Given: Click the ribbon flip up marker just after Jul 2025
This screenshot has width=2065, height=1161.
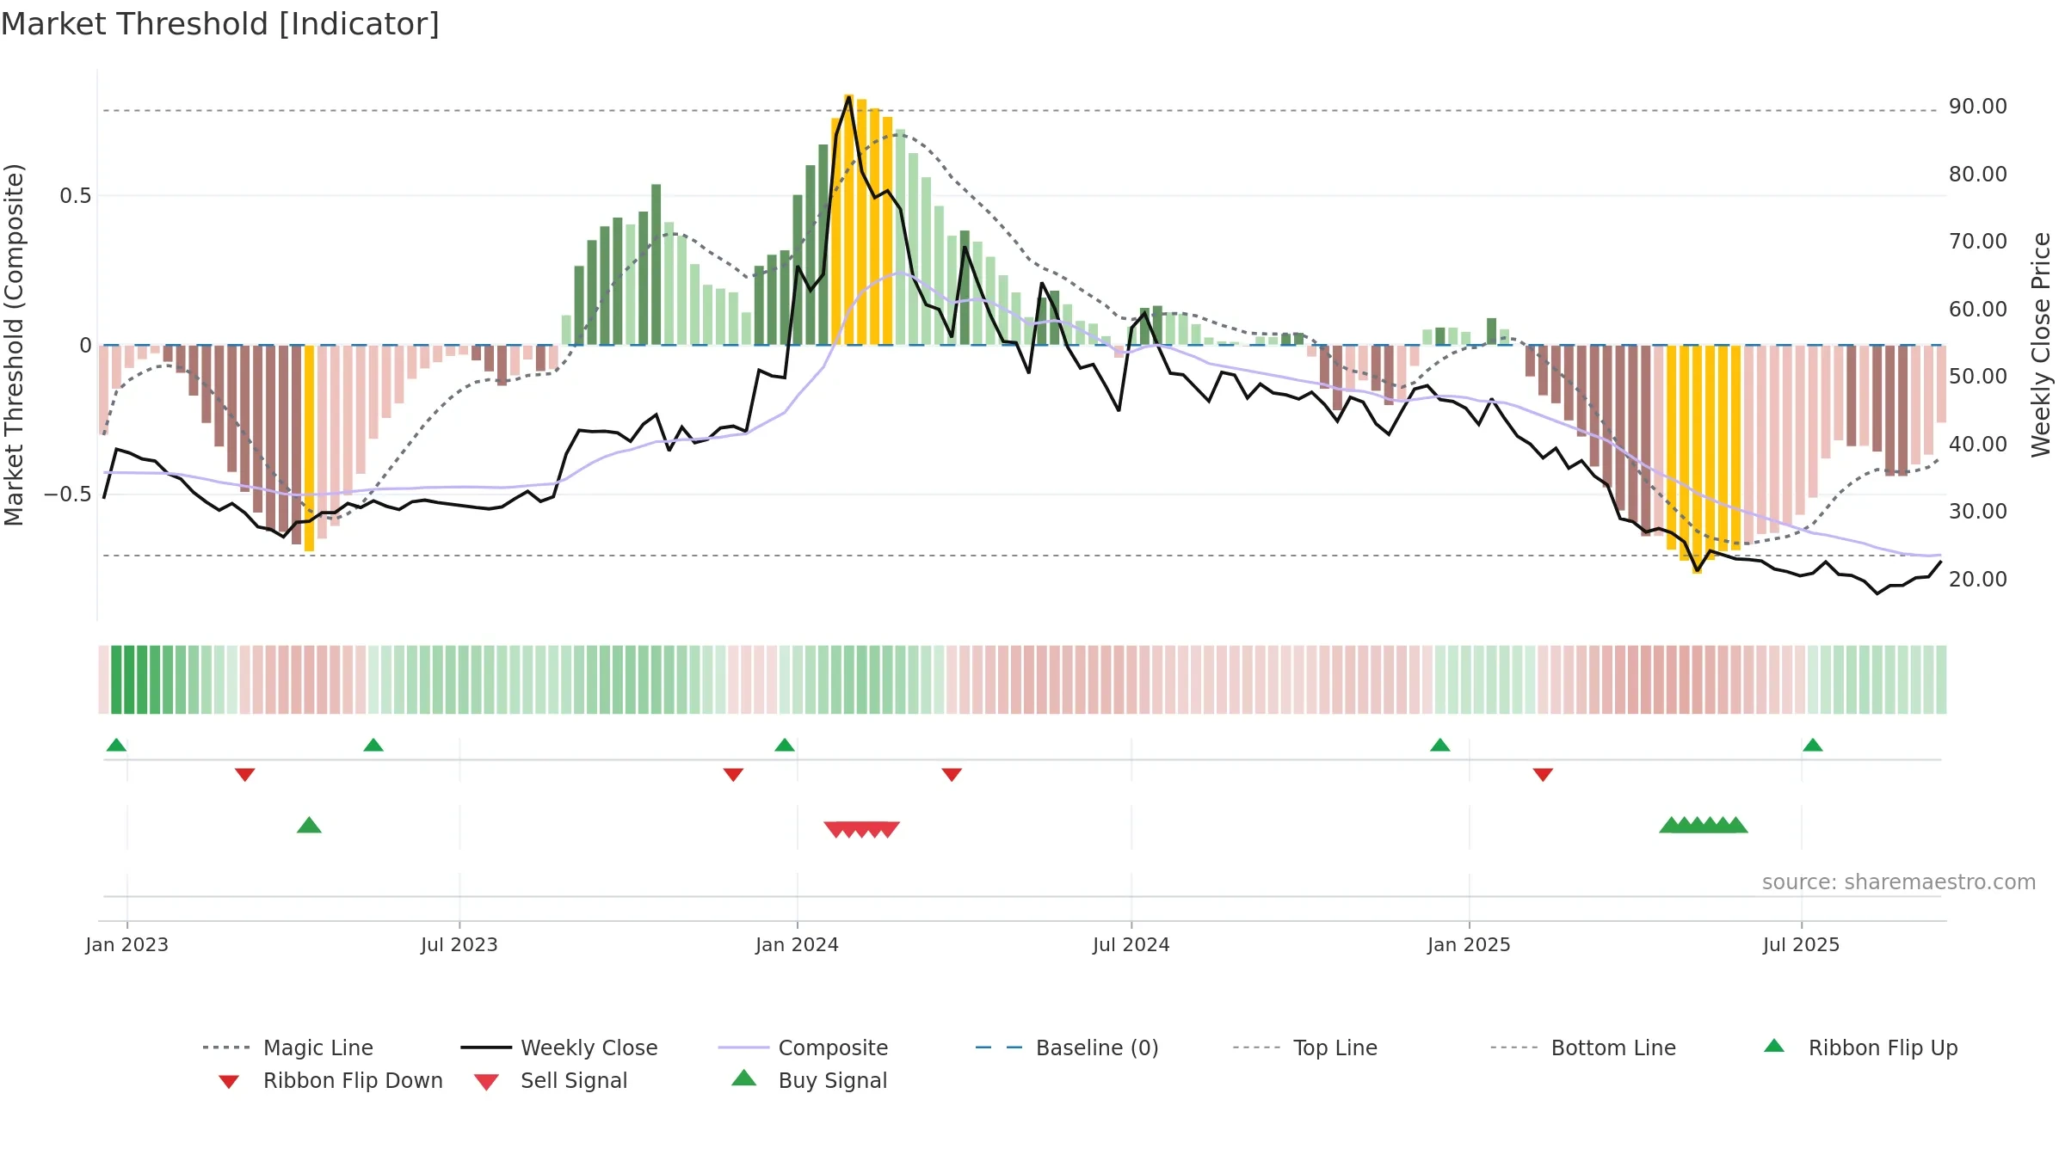Looking at the screenshot, I should (1813, 745).
